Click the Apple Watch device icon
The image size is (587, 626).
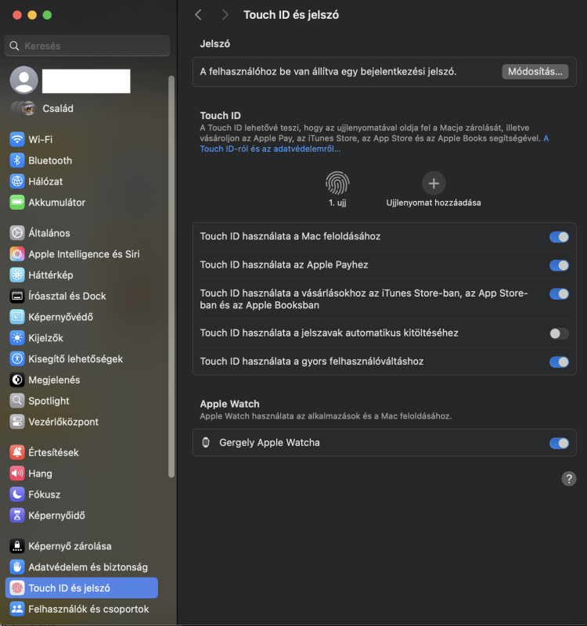pyautogui.click(x=206, y=442)
